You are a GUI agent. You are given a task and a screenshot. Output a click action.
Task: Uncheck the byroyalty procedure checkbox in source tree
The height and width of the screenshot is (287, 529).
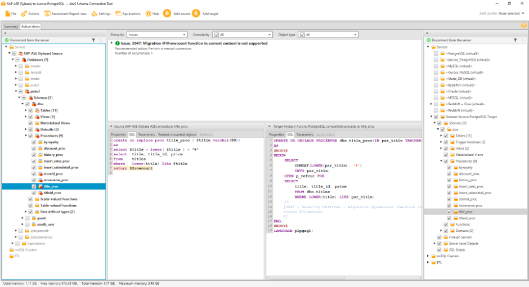pyautogui.click(x=34, y=142)
